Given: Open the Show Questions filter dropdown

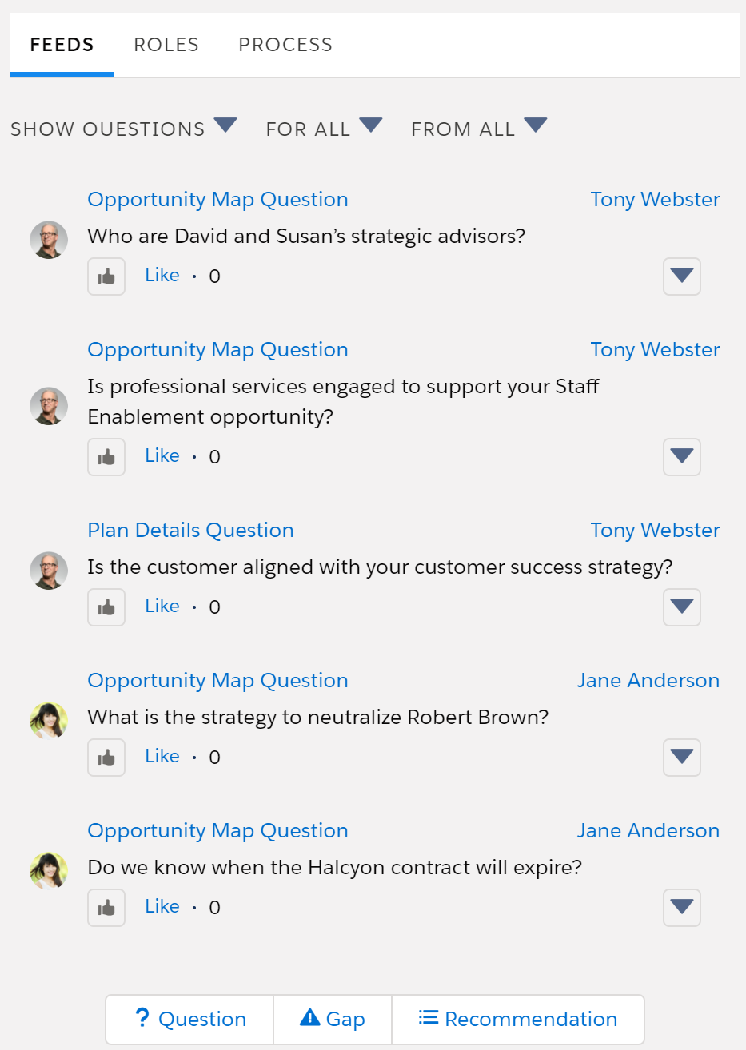Looking at the screenshot, I should coord(124,128).
